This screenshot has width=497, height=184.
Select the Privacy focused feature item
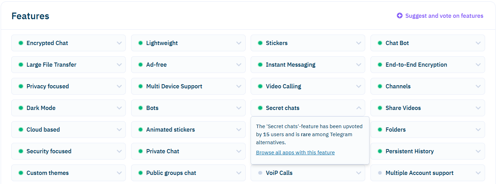(x=48, y=86)
